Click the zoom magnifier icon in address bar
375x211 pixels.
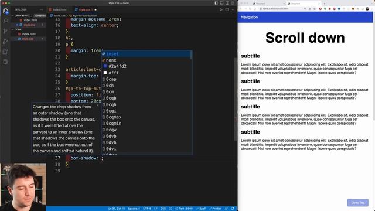pos(305,9)
